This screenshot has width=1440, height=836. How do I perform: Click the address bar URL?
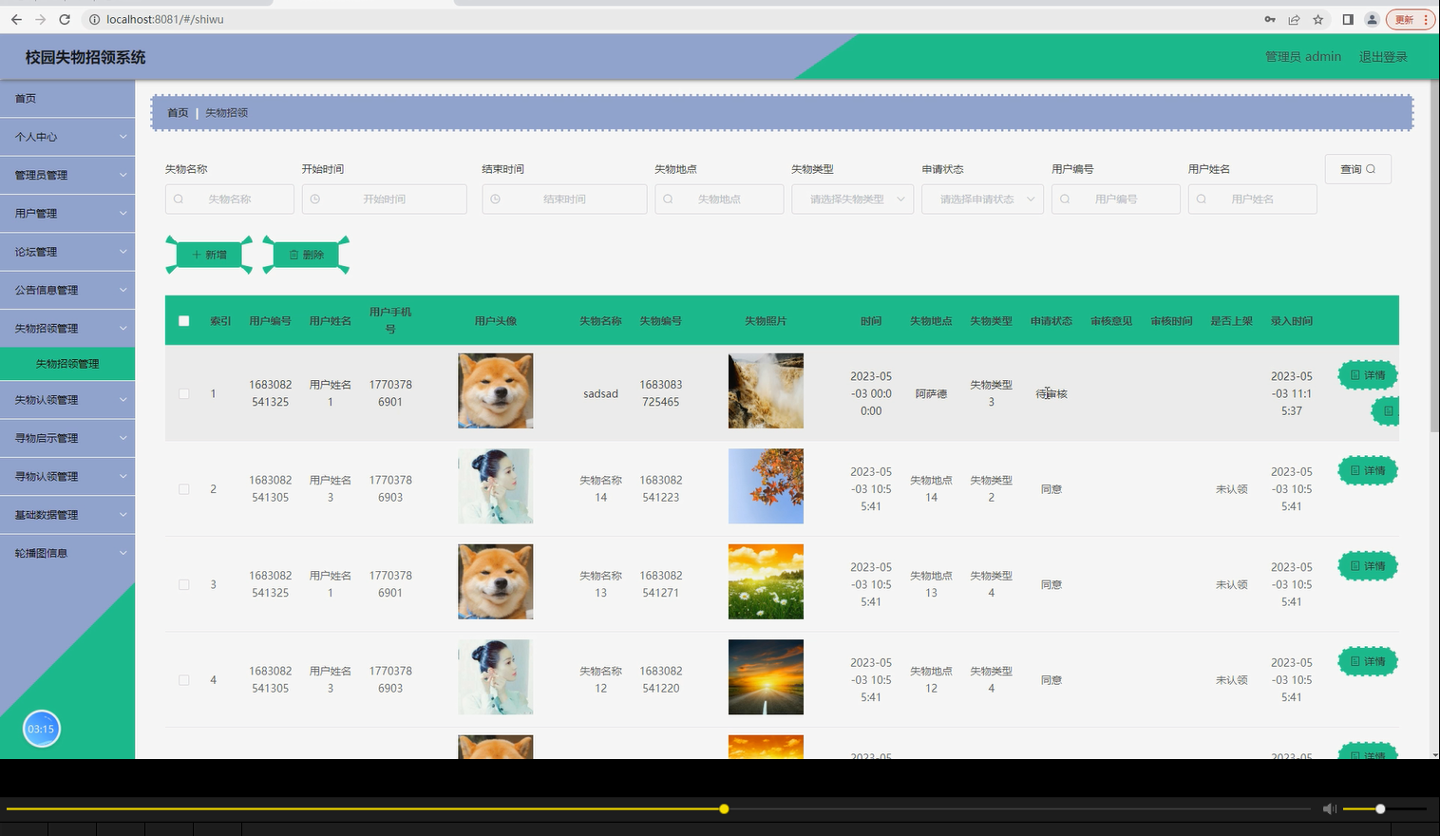coord(165,19)
